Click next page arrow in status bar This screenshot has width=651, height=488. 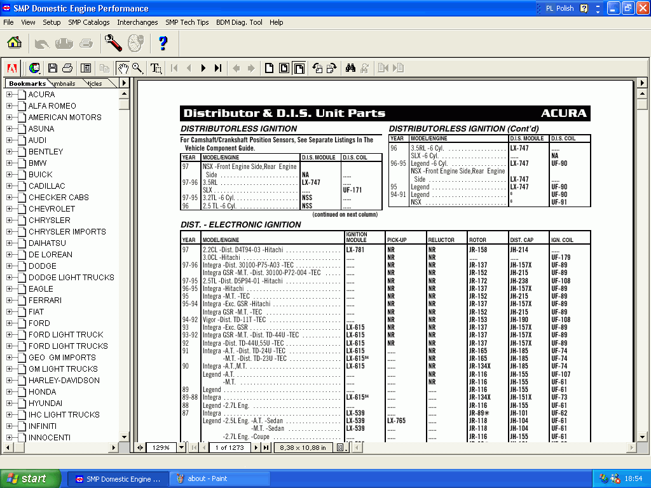click(x=256, y=448)
